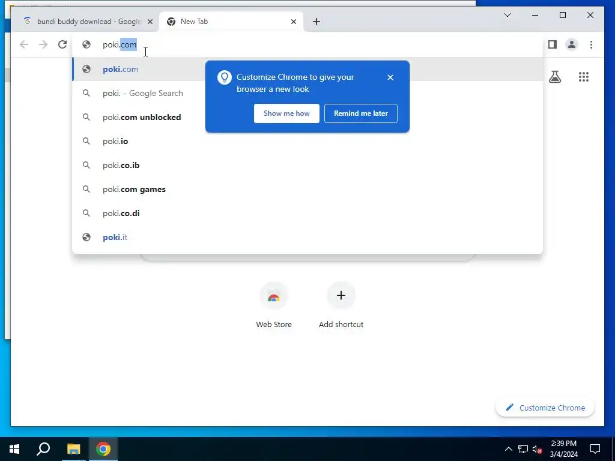615x461 pixels.
Task: Open File Explorer from the taskbar
Action: pyautogui.click(x=73, y=449)
